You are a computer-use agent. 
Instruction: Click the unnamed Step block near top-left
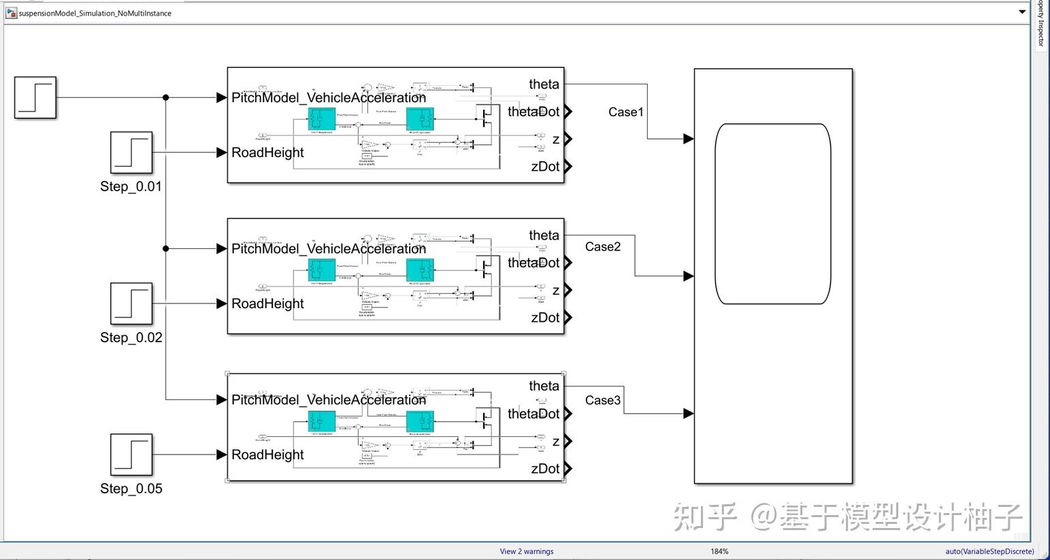tap(35, 97)
